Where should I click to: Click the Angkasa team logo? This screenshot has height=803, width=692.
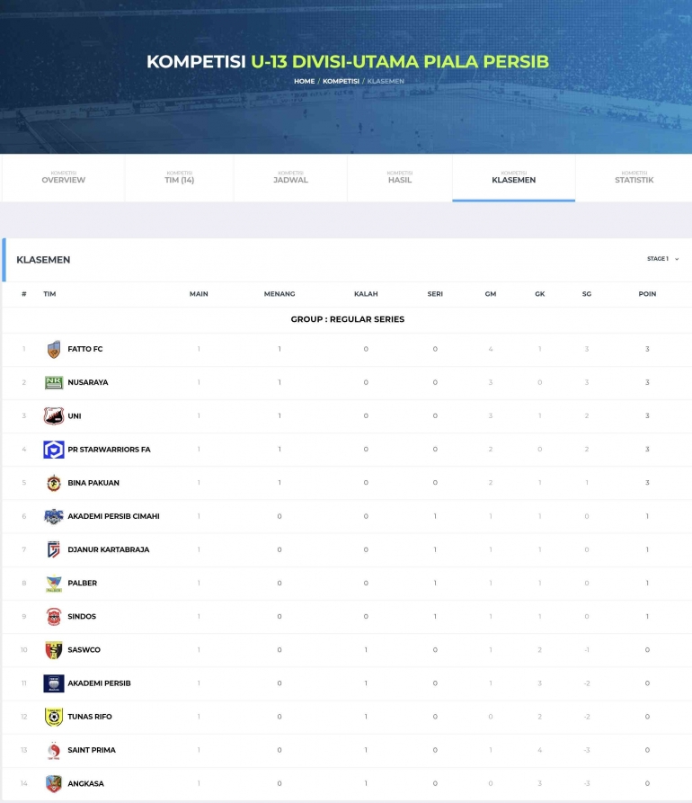54,783
